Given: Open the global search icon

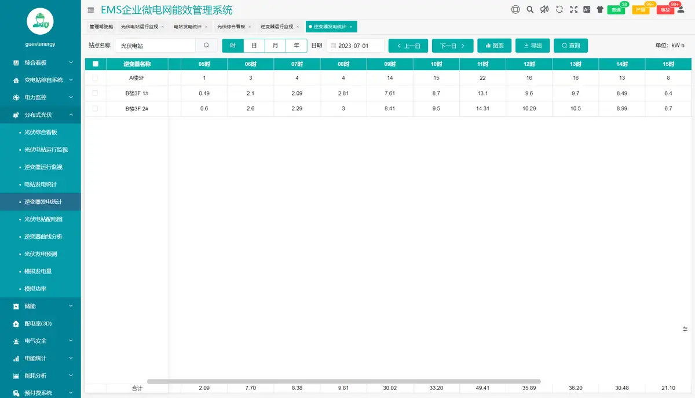Looking at the screenshot, I should [x=531, y=9].
